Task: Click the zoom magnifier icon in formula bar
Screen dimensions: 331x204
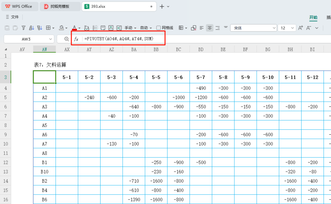Action: pos(67,39)
